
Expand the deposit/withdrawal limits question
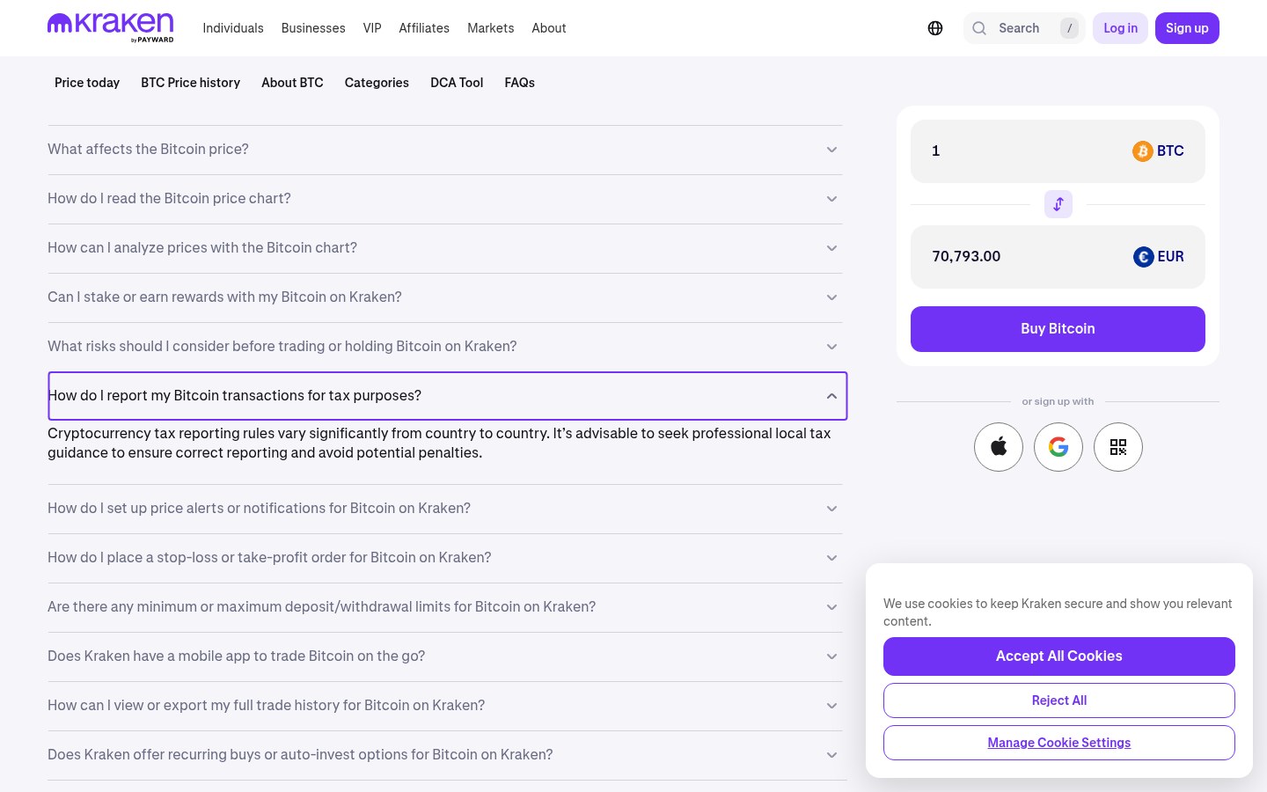444,607
